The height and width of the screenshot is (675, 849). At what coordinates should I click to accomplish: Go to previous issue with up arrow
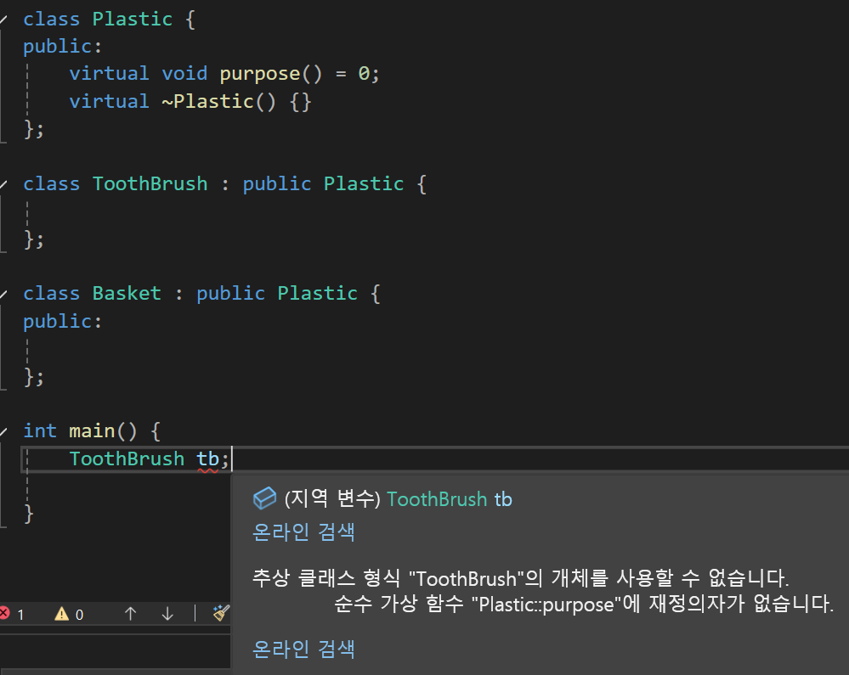(x=131, y=613)
